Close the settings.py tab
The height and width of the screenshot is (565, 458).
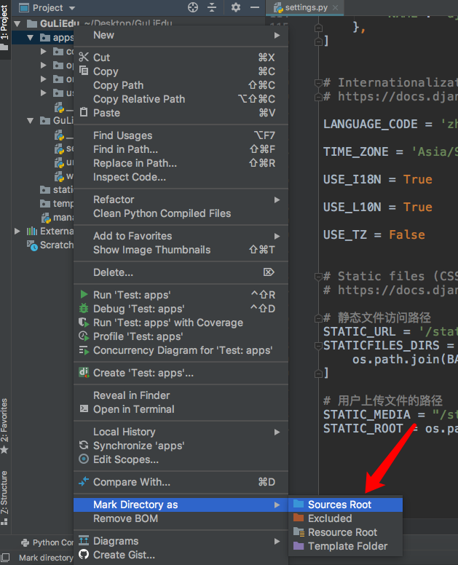[x=336, y=7]
